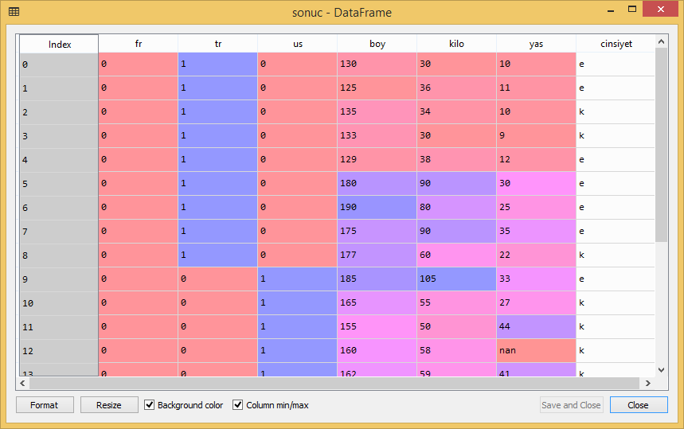The height and width of the screenshot is (429, 684).
Task: Select boy cell with value 175
Action: 377,231
